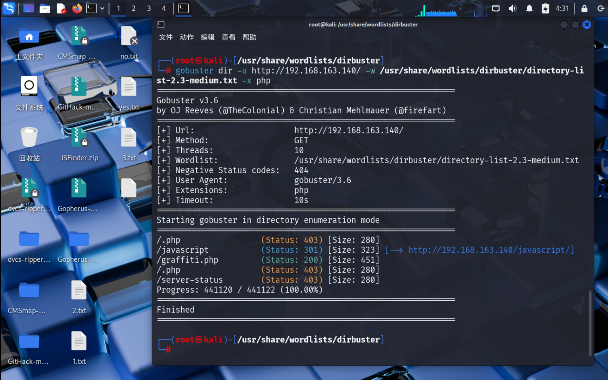Image resolution: width=608 pixels, height=380 pixels.
Task: Open the Gopherus folder icon
Action: (79, 246)
